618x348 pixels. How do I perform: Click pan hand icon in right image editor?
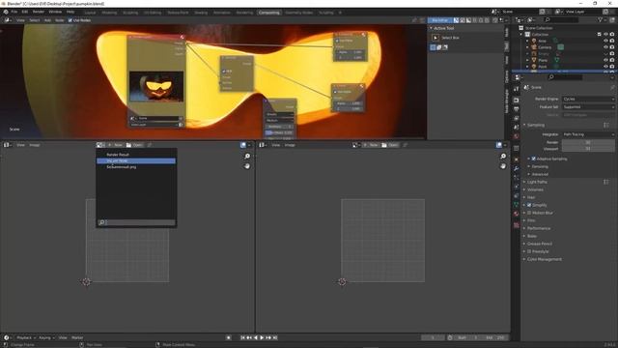pyautogui.click(x=503, y=166)
